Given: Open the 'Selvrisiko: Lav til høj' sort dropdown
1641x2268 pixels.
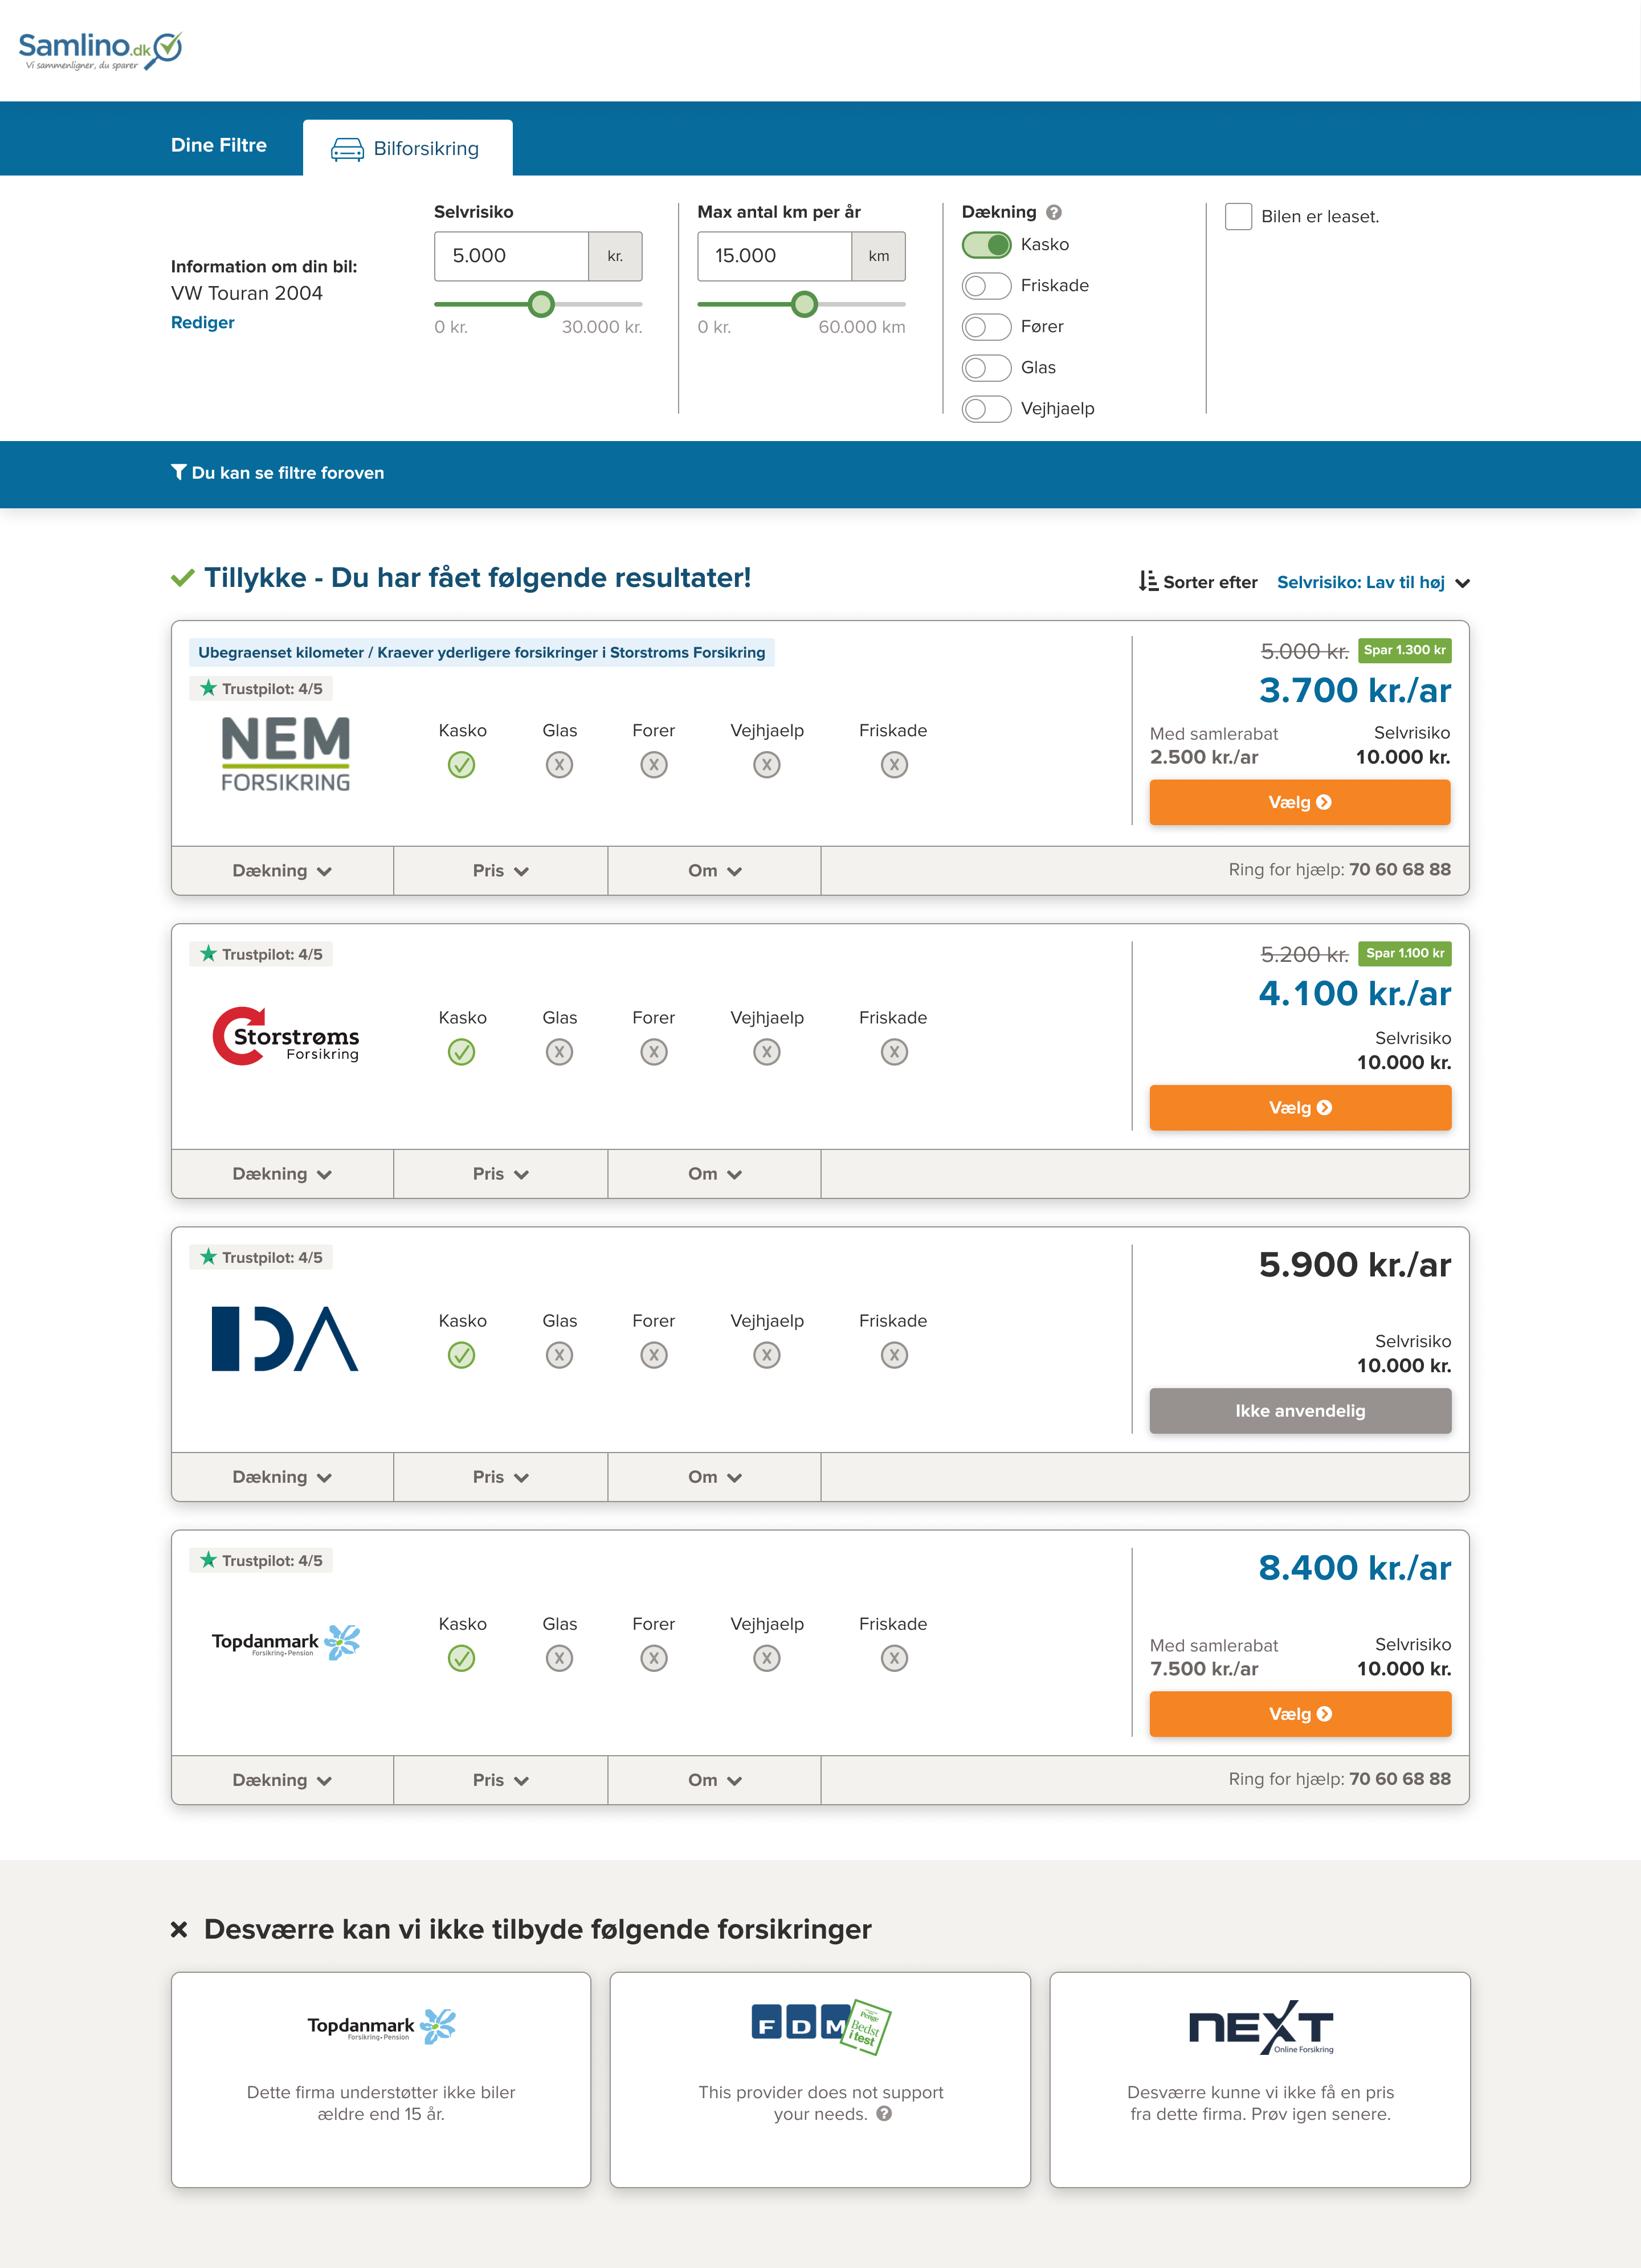Looking at the screenshot, I should pos(1372,582).
